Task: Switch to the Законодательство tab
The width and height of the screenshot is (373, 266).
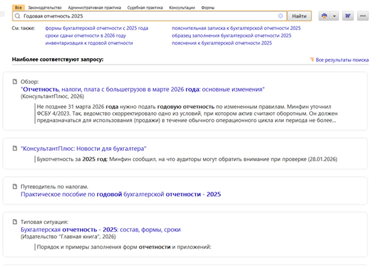Action: [44, 7]
